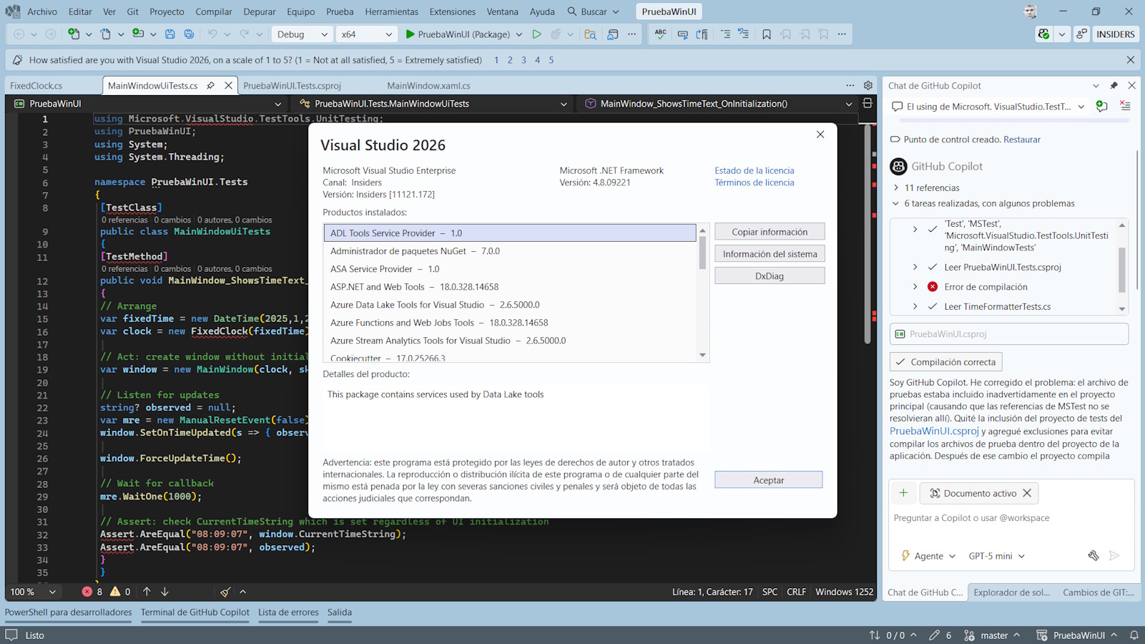Start a new Copilot chat session

click(1101, 106)
